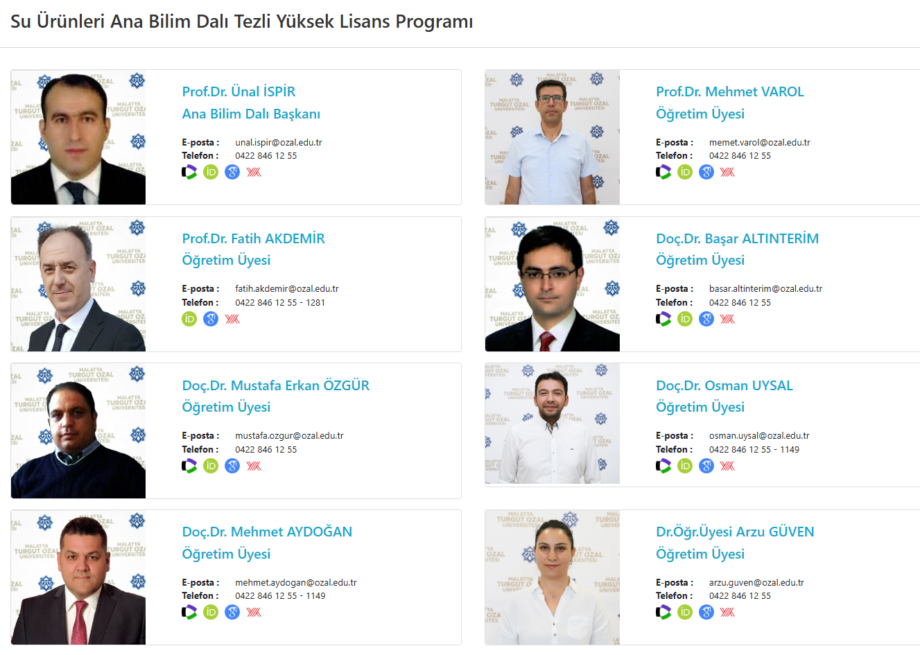Open Arzu GÜVEN's Web of Science icon

pyautogui.click(x=663, y=612)
